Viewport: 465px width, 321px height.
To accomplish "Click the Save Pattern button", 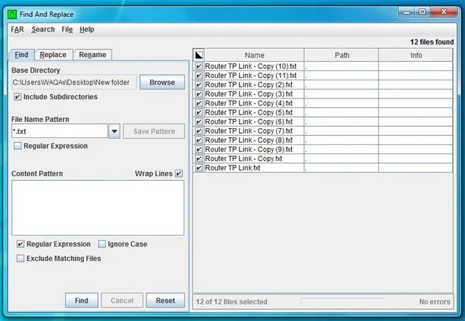I will click(x=154, y=132).
